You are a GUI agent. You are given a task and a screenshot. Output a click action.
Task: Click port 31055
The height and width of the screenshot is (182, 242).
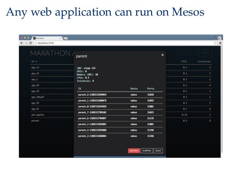point(151,101)
